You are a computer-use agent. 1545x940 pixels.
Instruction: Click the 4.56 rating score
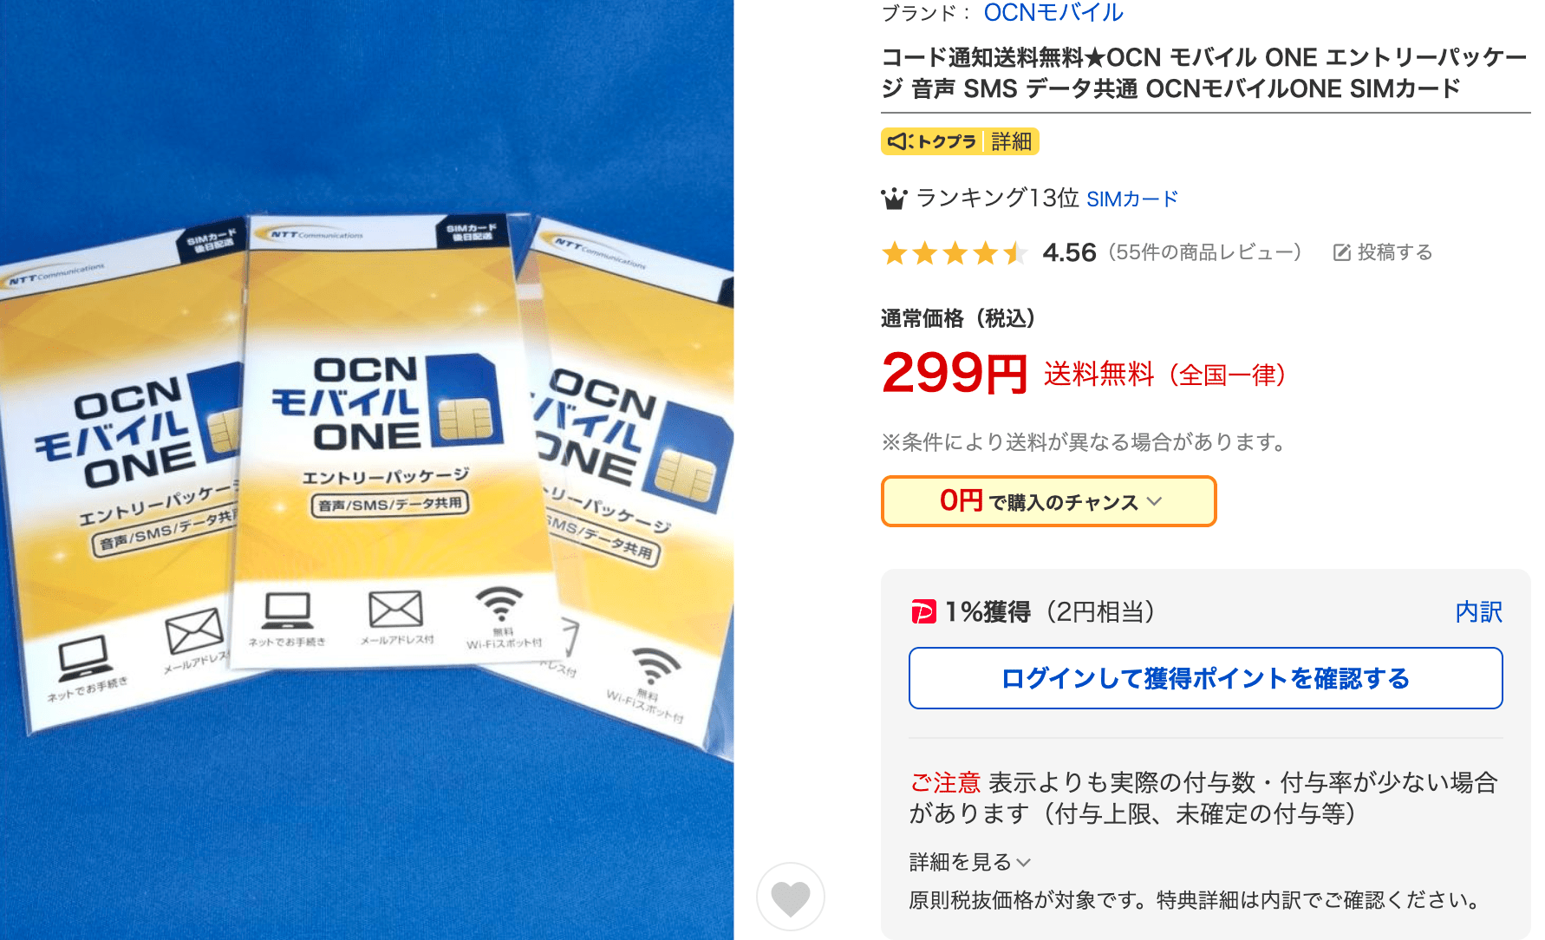tap(1069, 252)
